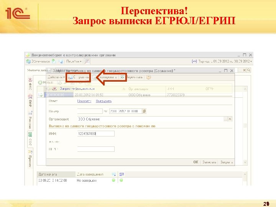Clear the Учетная запись field with X

point(244,70)
